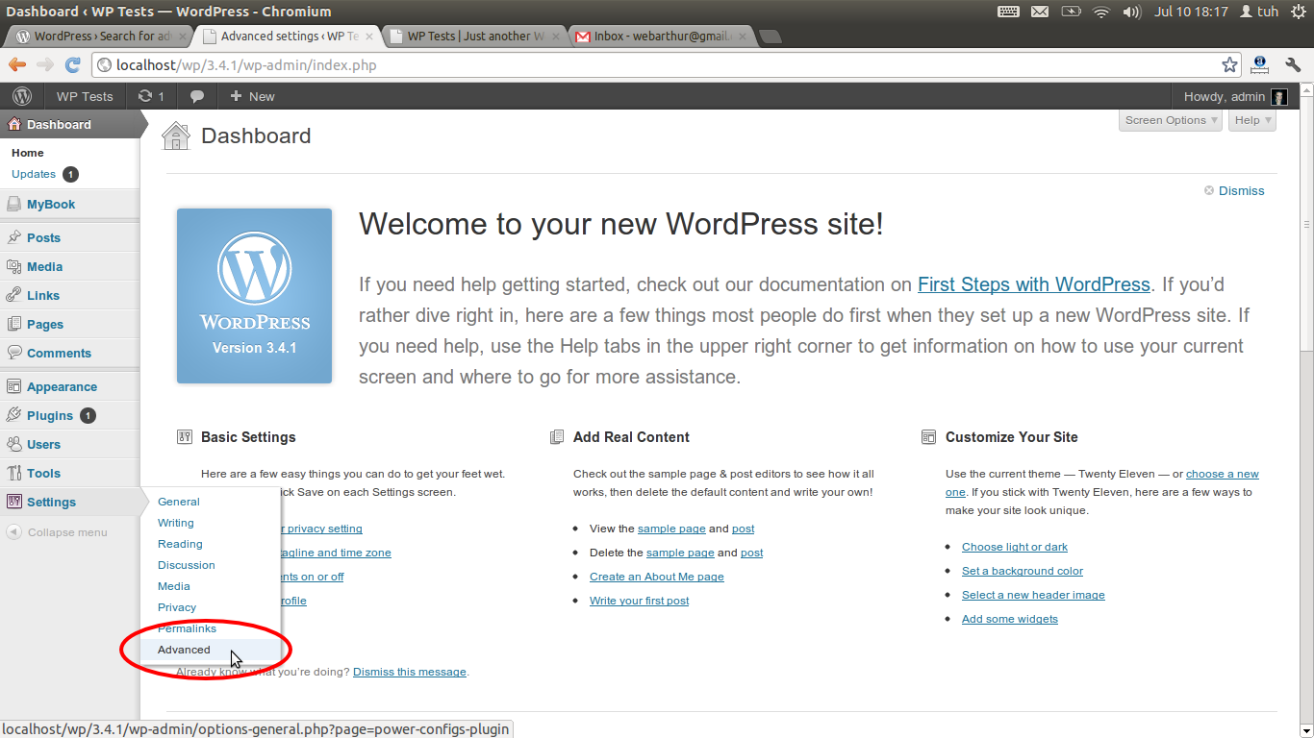This screenshot has width=1314, height=738.
Task: Click the admin avatar in admin bar
Action: click(x=1279, y=97)
